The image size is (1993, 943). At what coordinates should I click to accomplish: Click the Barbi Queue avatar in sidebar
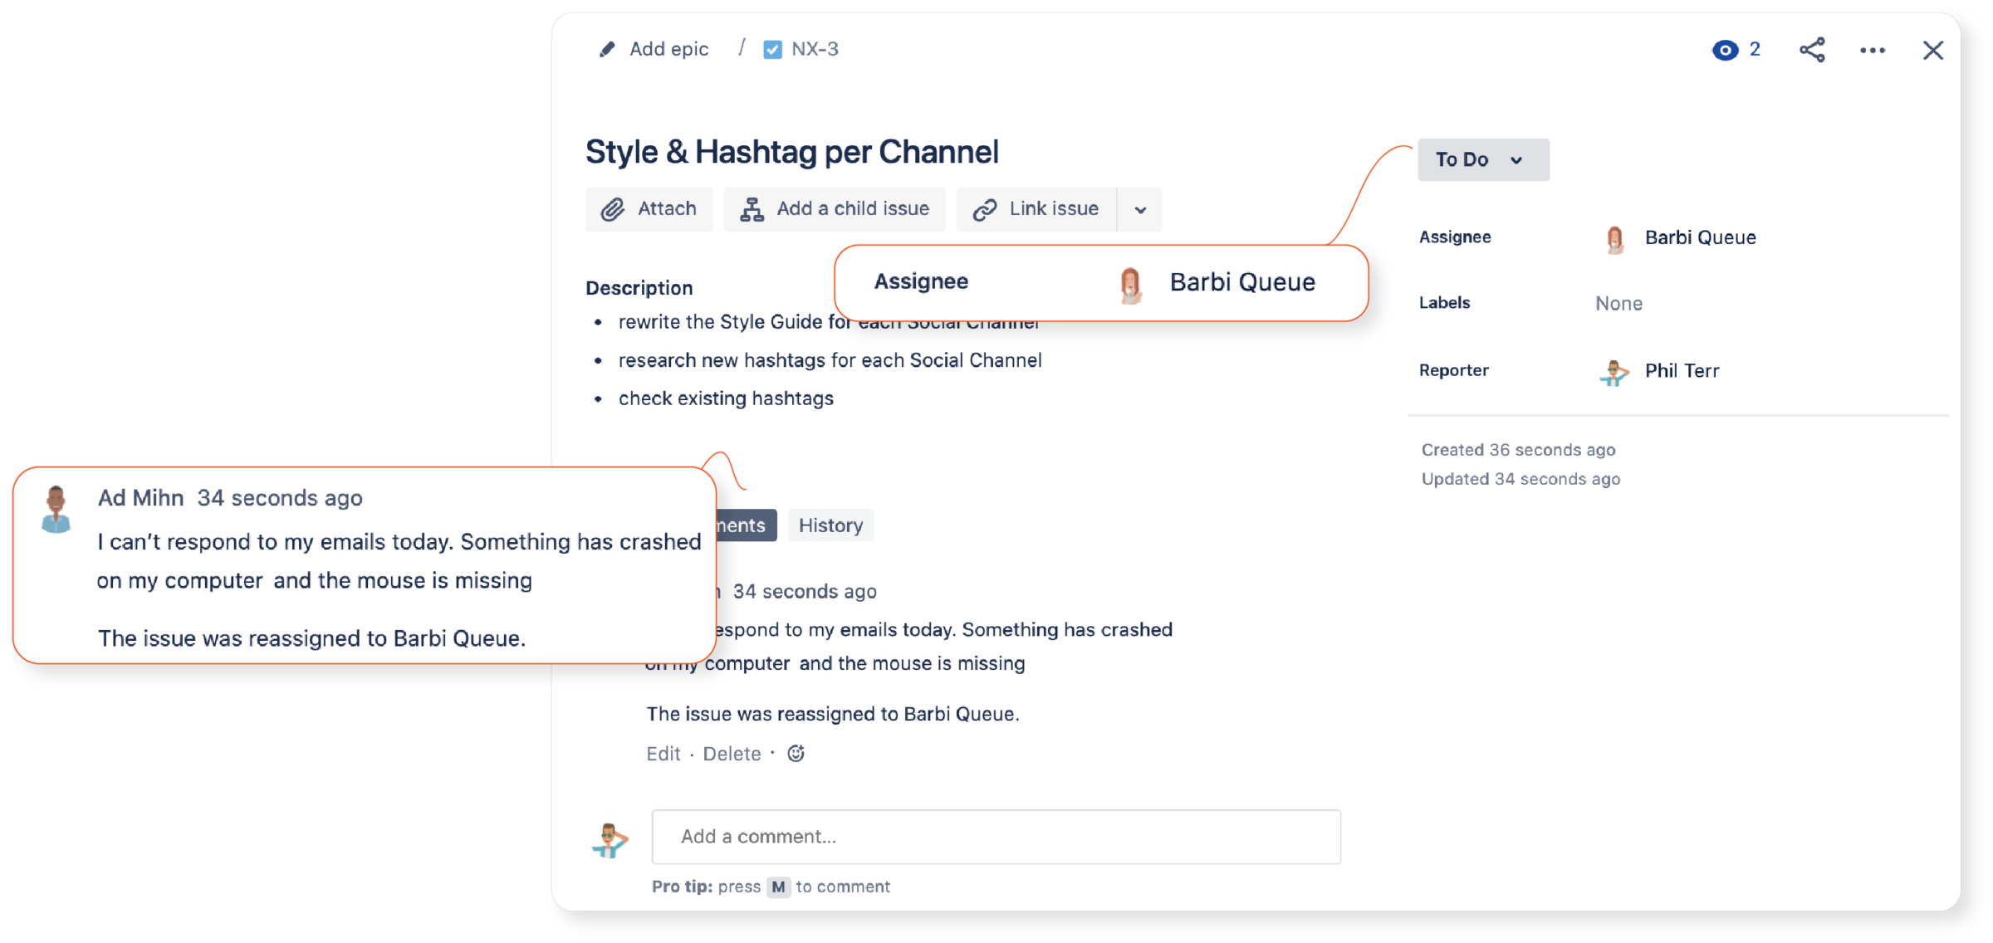coord(1614,239)
